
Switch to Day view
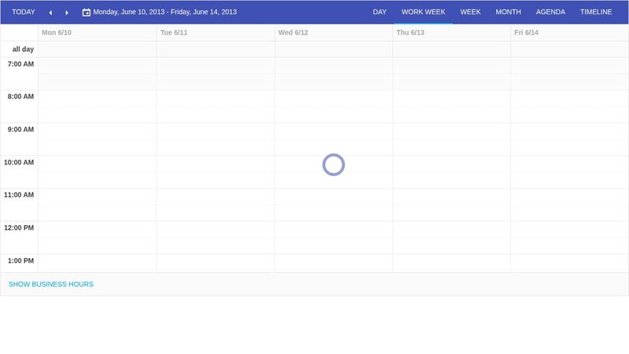(380, 12)
